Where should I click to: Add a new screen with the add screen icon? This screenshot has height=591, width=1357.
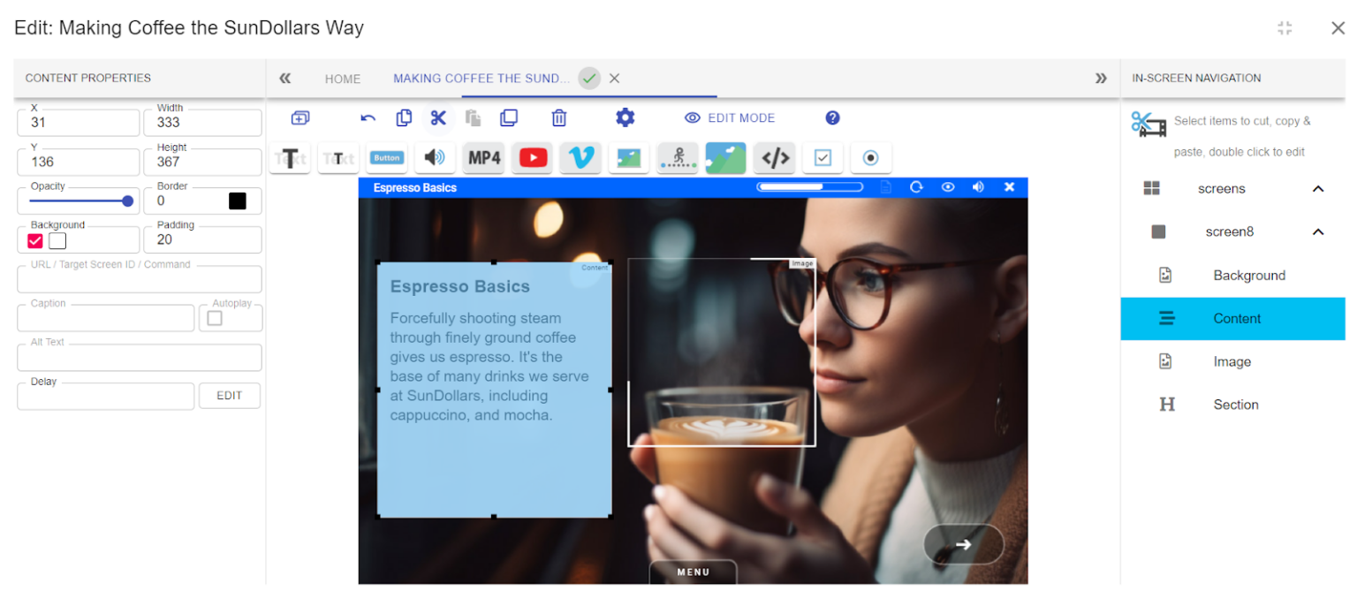point(300,117)
